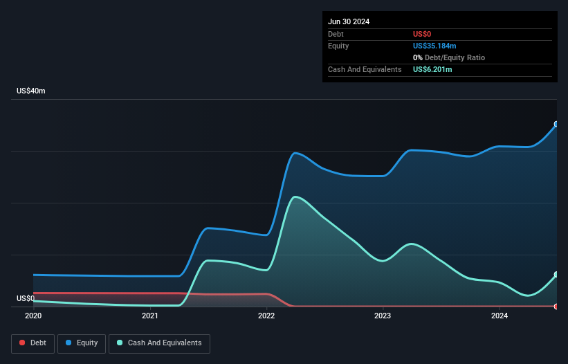Click the 0% Debt/Equity Ratio text
The height and width of the screenshot is (364, 568).
point(449,57)
